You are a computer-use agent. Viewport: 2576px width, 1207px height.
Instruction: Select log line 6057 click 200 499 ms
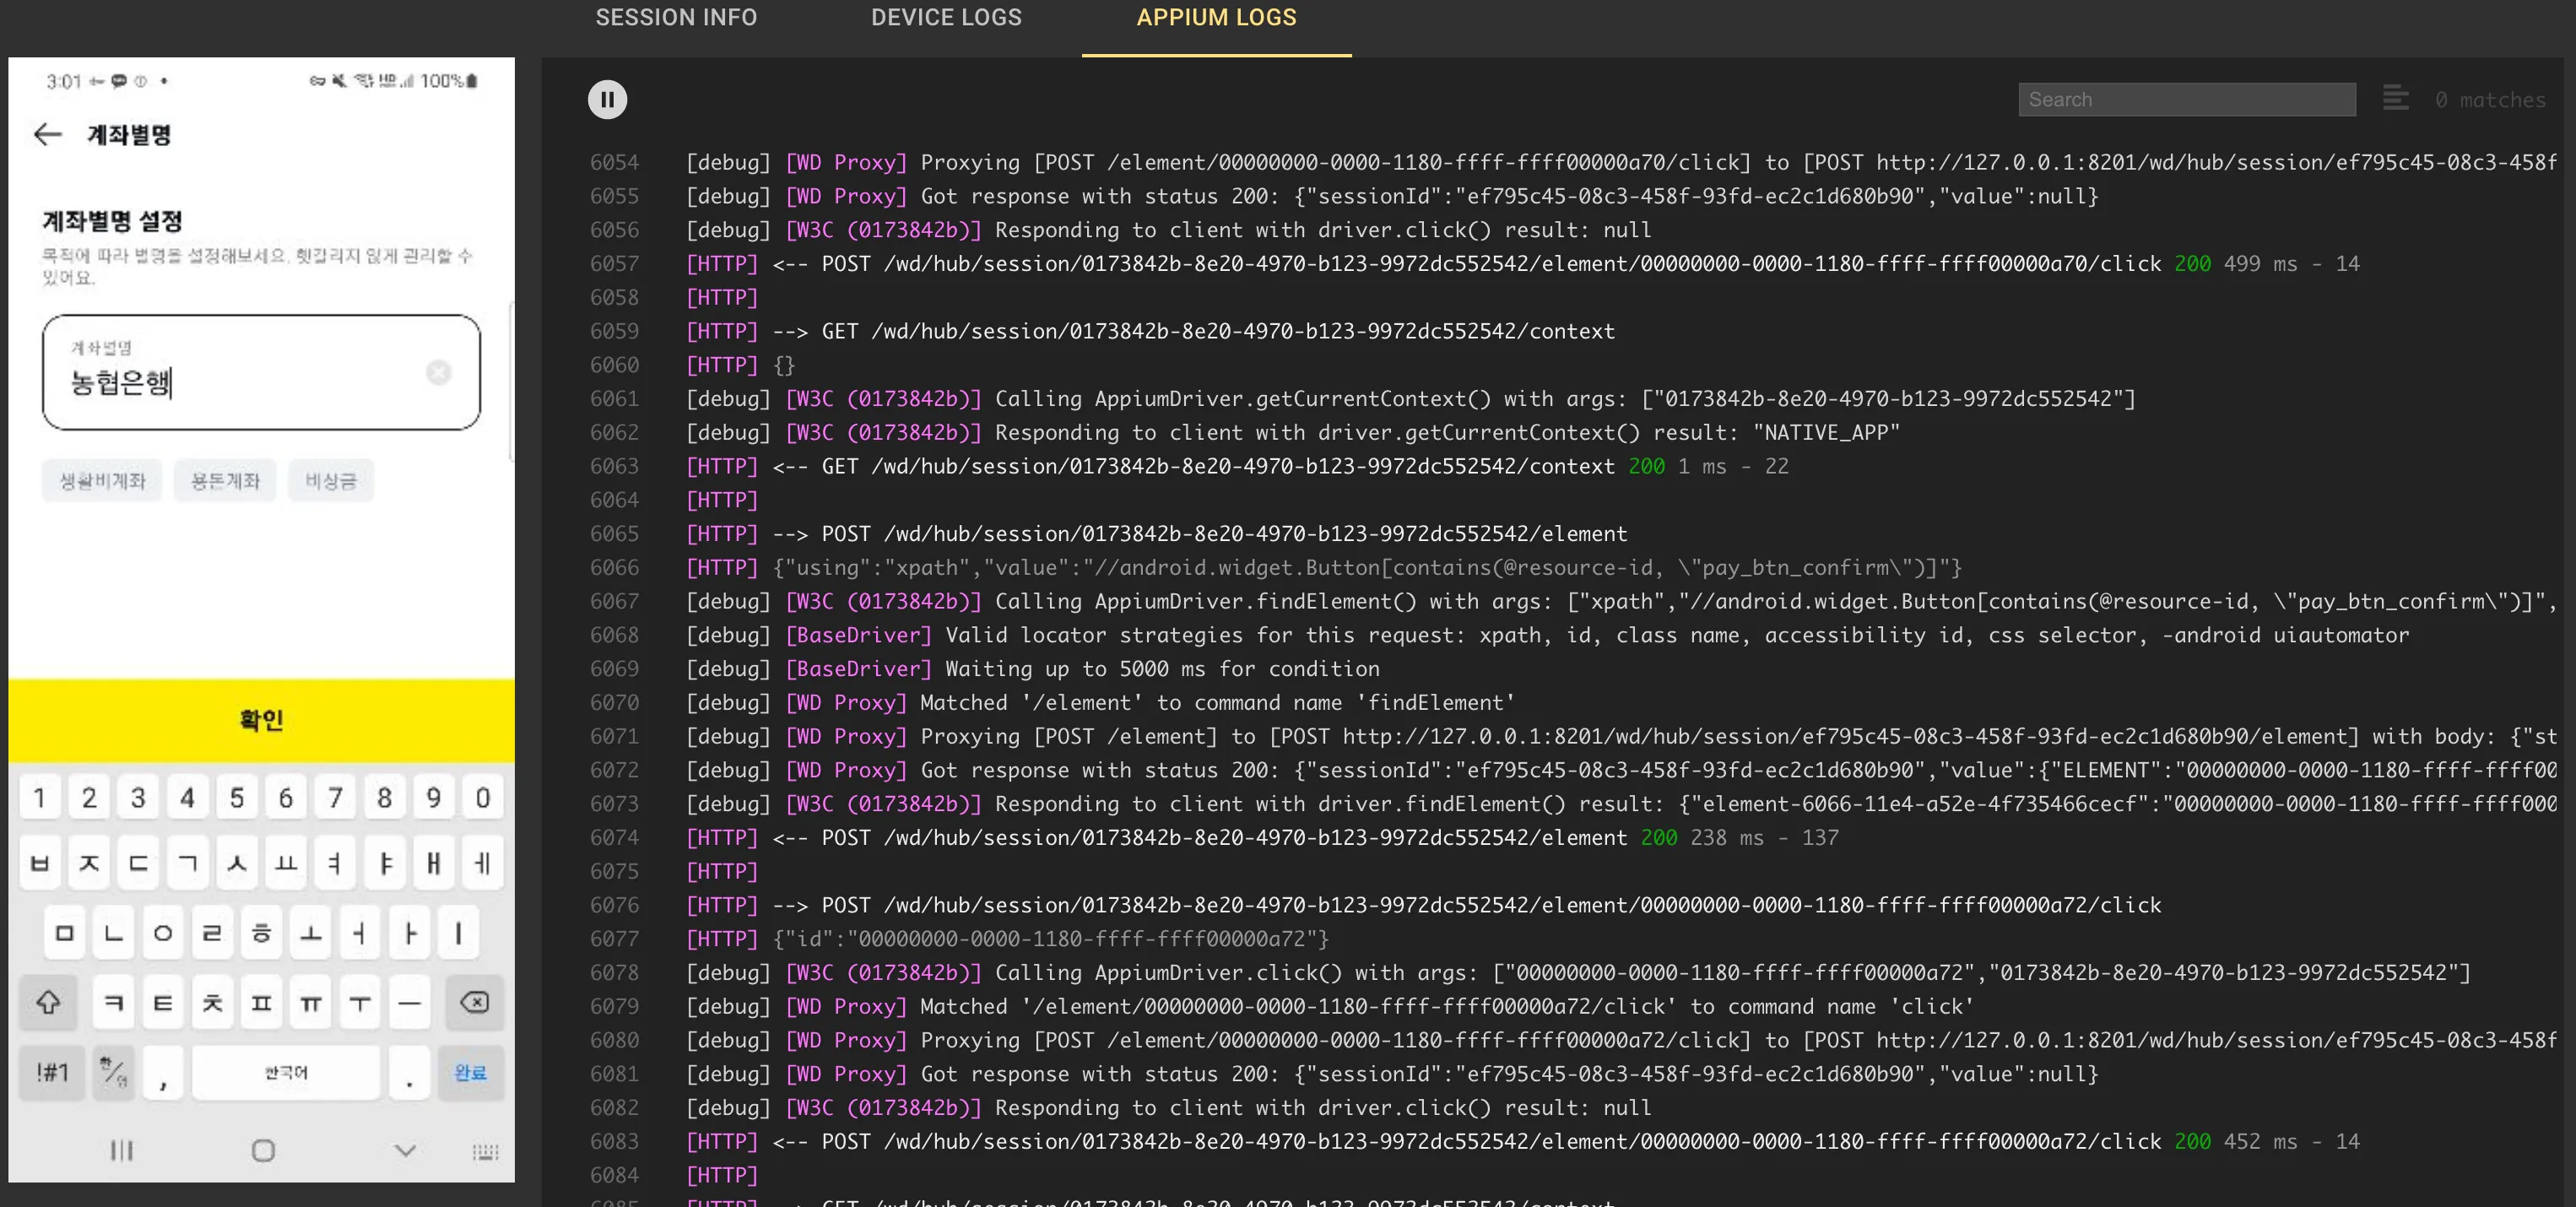1522,263
